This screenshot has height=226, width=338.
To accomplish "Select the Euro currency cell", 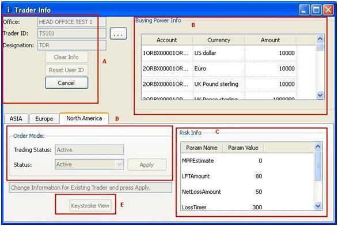I will point(219,69).
